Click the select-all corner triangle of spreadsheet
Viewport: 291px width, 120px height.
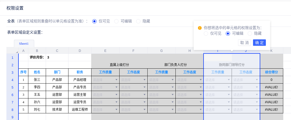(17, 52)
